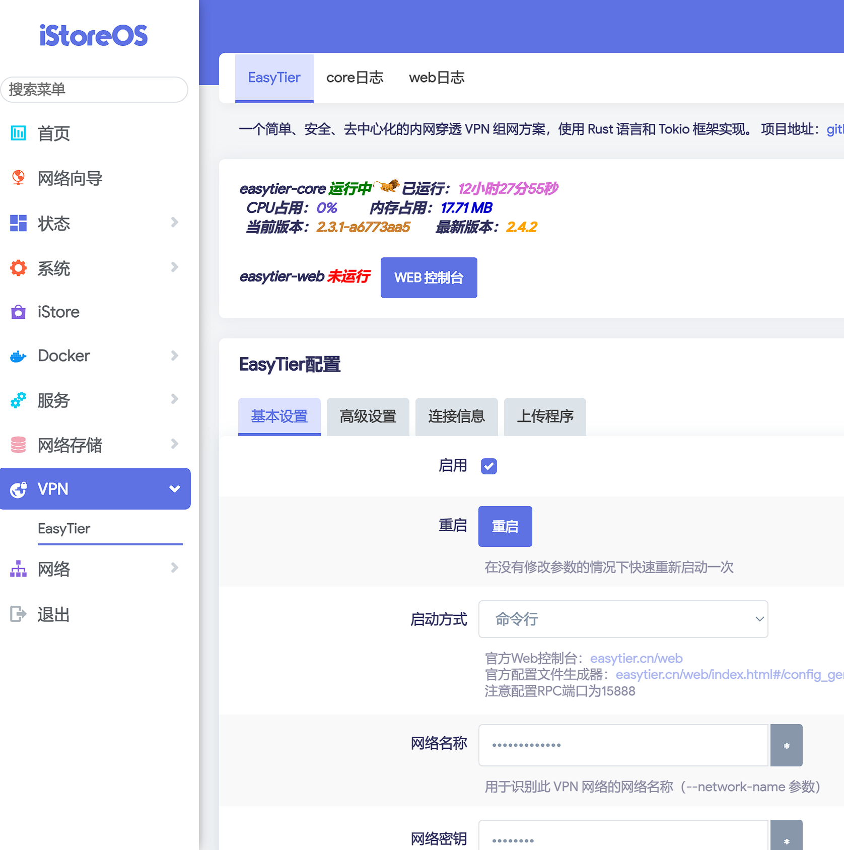844x850 pixels.
Task: Click latest version 2.4.2
Action: click(522, 227)
